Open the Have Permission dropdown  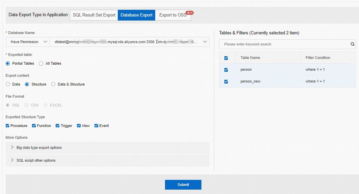coord(28,42)
